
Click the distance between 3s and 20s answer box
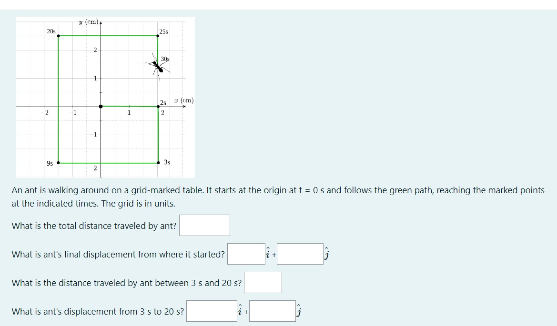click(x=263, y=282)
